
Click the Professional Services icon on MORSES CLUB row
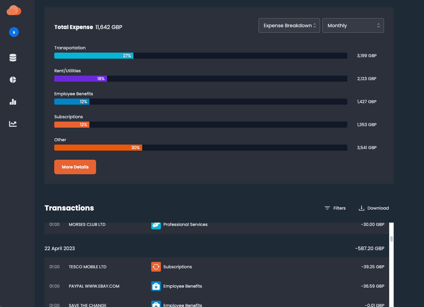[156, 225]
